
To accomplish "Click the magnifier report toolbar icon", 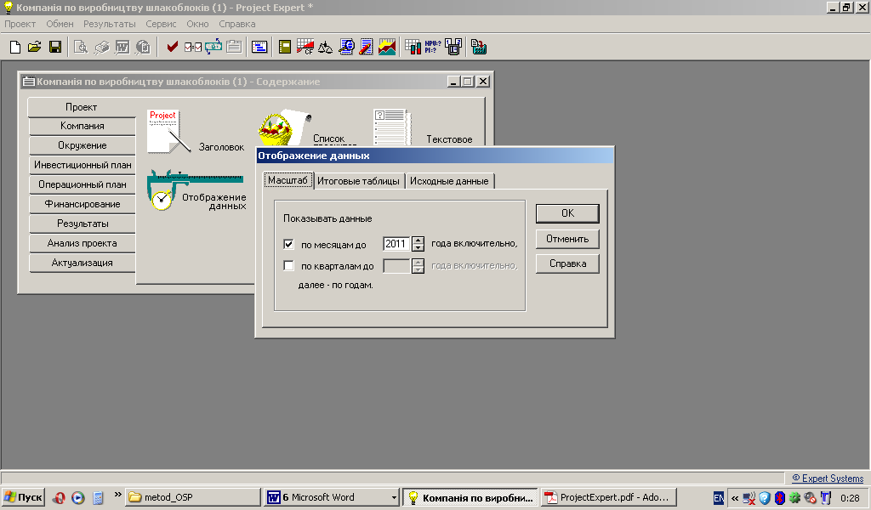I will 347,47.
